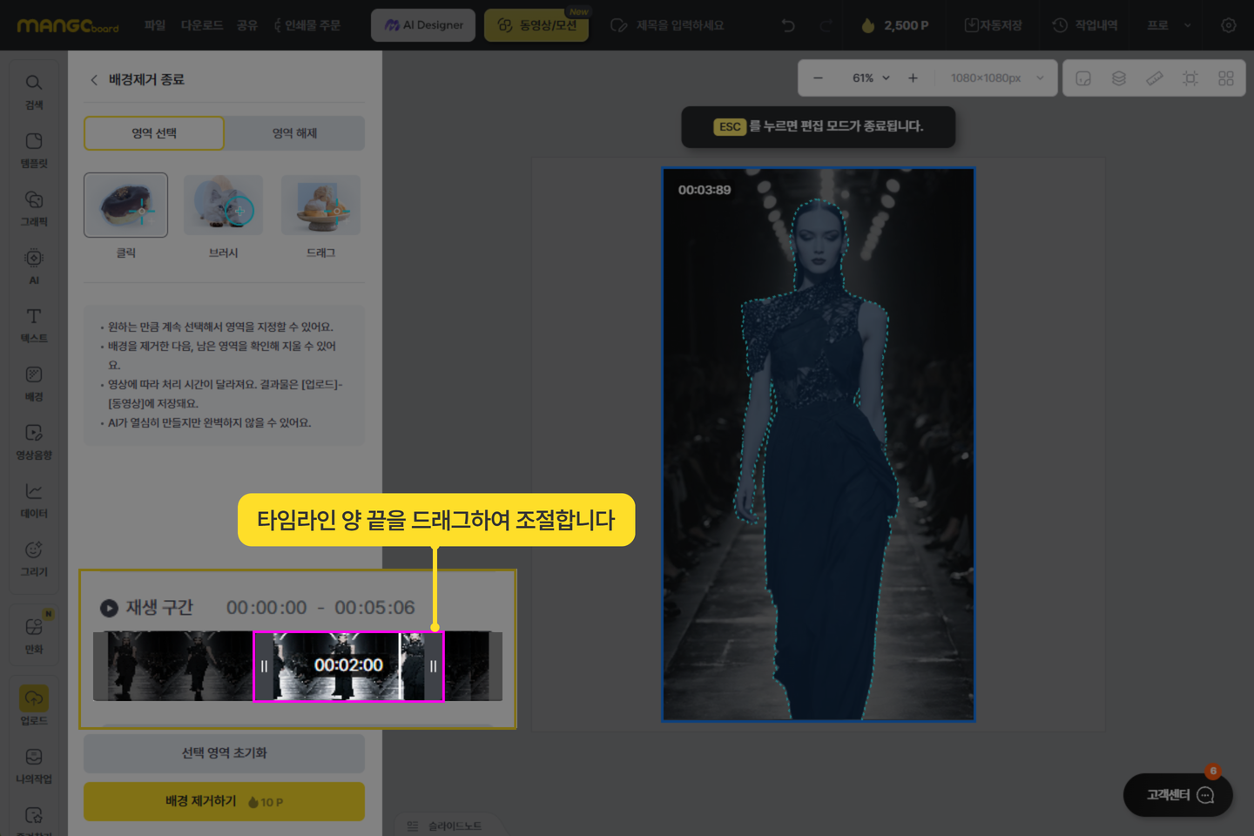Click the crop frame icon in toolbar
The height and width of the screenshot is (836, 1254).
[x=1190, y=78]
